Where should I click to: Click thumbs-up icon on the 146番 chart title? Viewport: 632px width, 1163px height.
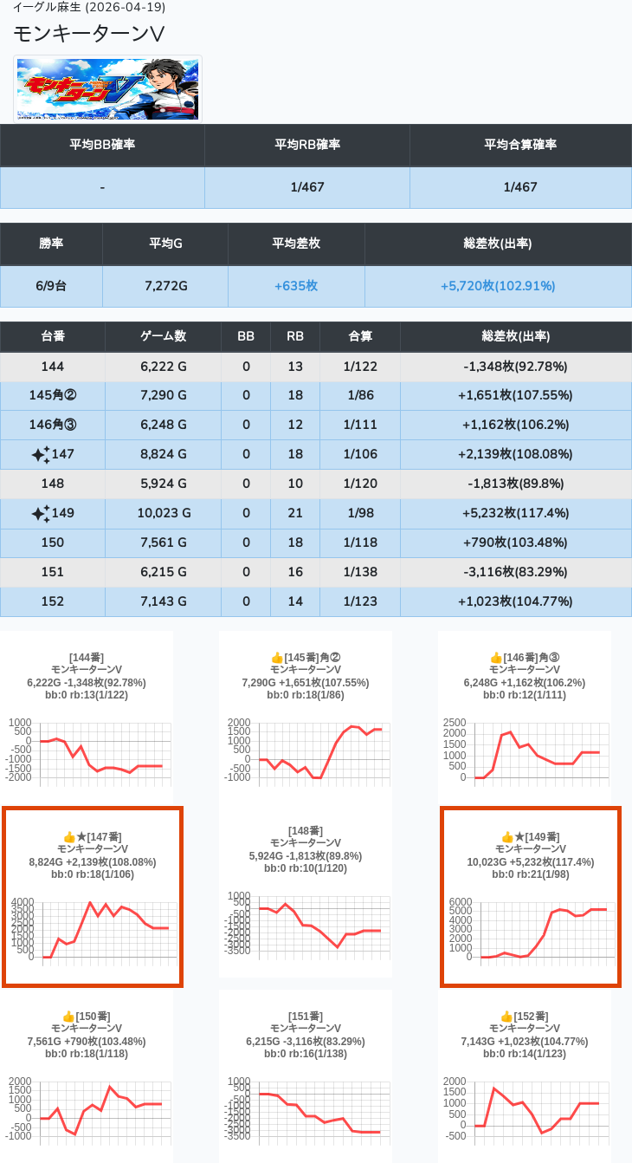496,658
